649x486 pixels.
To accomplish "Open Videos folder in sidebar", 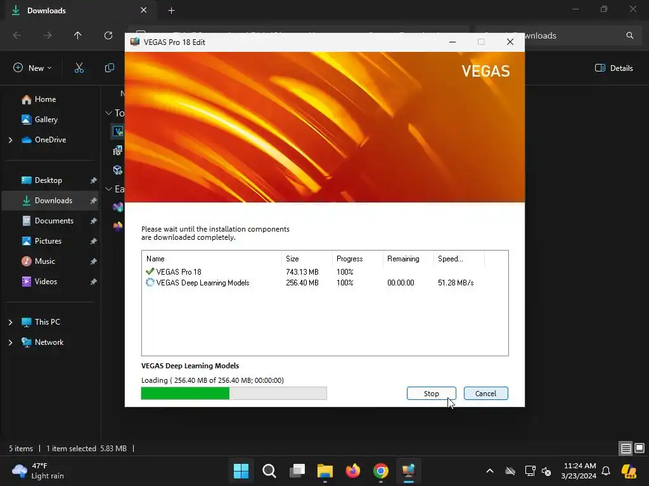I will (46, 282).
